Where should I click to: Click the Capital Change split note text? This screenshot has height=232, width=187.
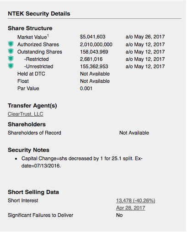[x=82, y=162]
